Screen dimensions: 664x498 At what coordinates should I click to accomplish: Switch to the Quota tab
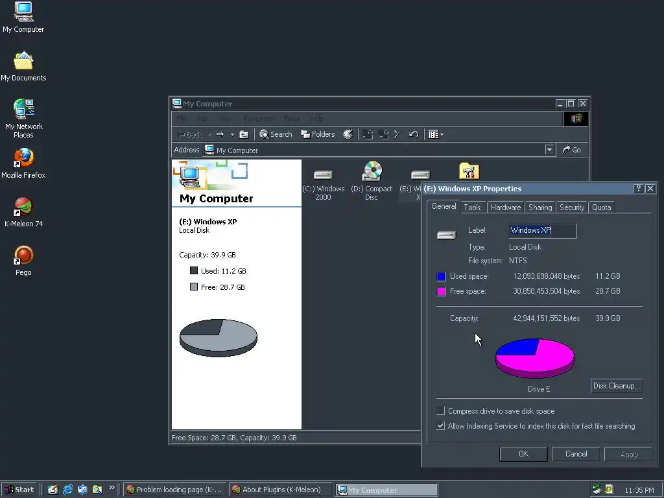coord(601,207)
